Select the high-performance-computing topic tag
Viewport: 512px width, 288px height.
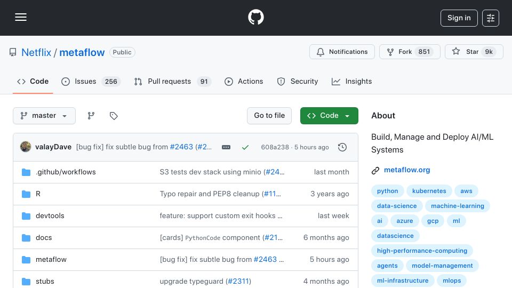pos(422,251)
